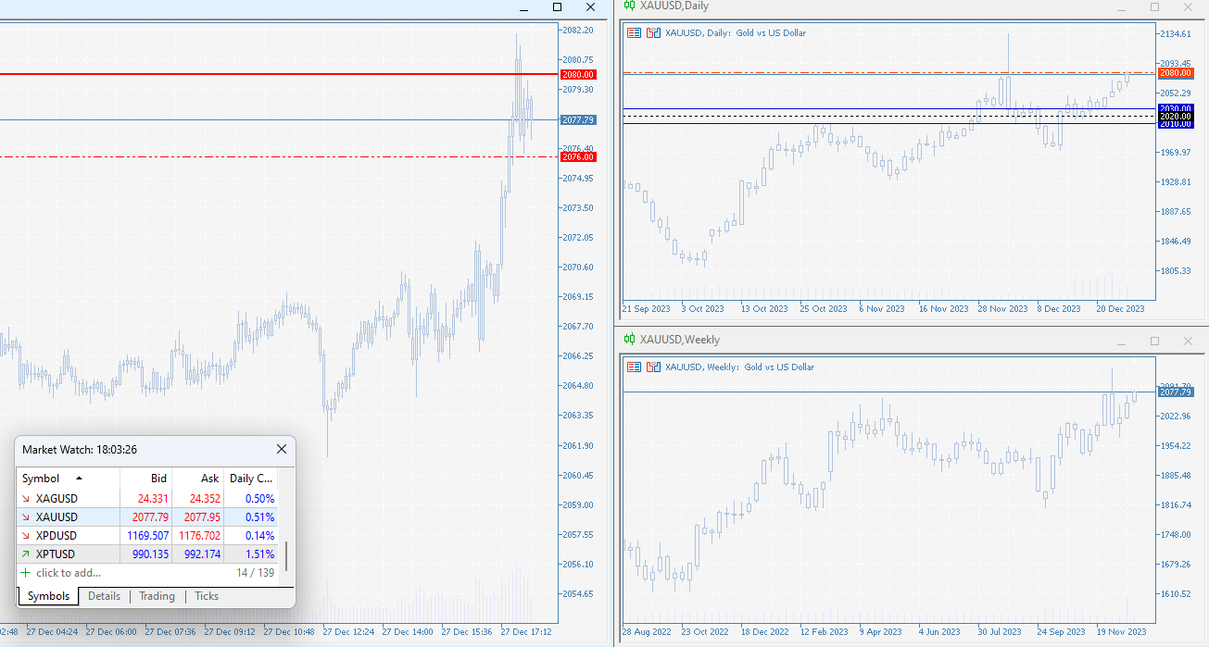Click the 2030.00 level label in Daily chart
Image resolution: width=1209 pixels, height=647 pixels.
tap(1175, 109)
